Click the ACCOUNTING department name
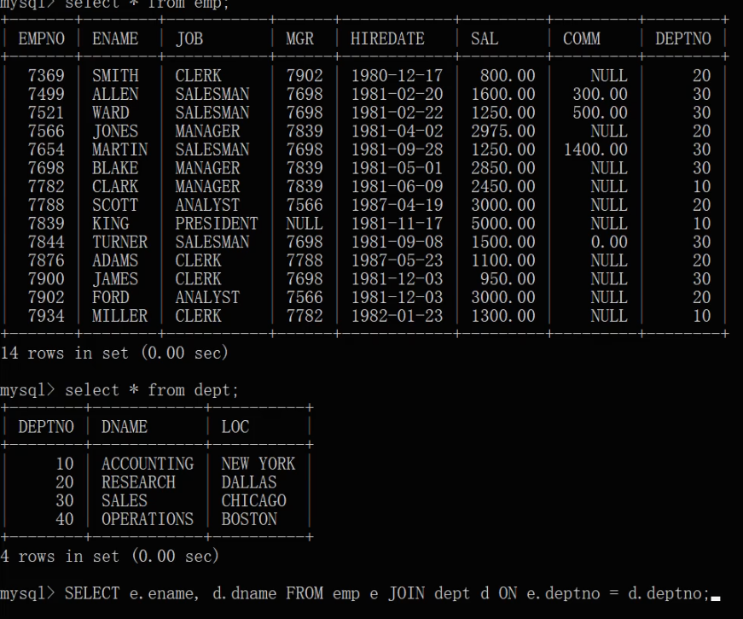 (x=148, y=464)
